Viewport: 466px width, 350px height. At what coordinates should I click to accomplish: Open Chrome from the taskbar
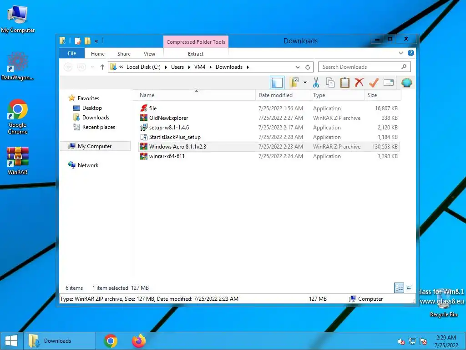[x=111, y=341]
